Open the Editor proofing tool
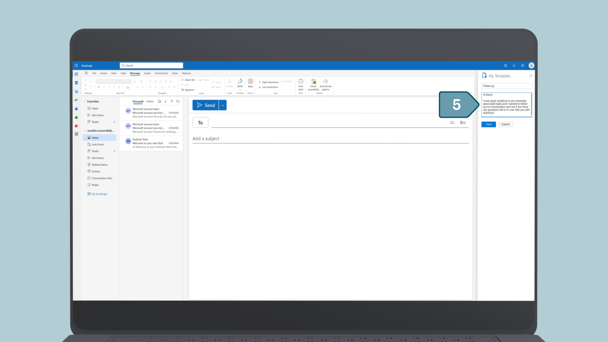The height and width of the screenshot is (342, 608). [x=240, y=84]
